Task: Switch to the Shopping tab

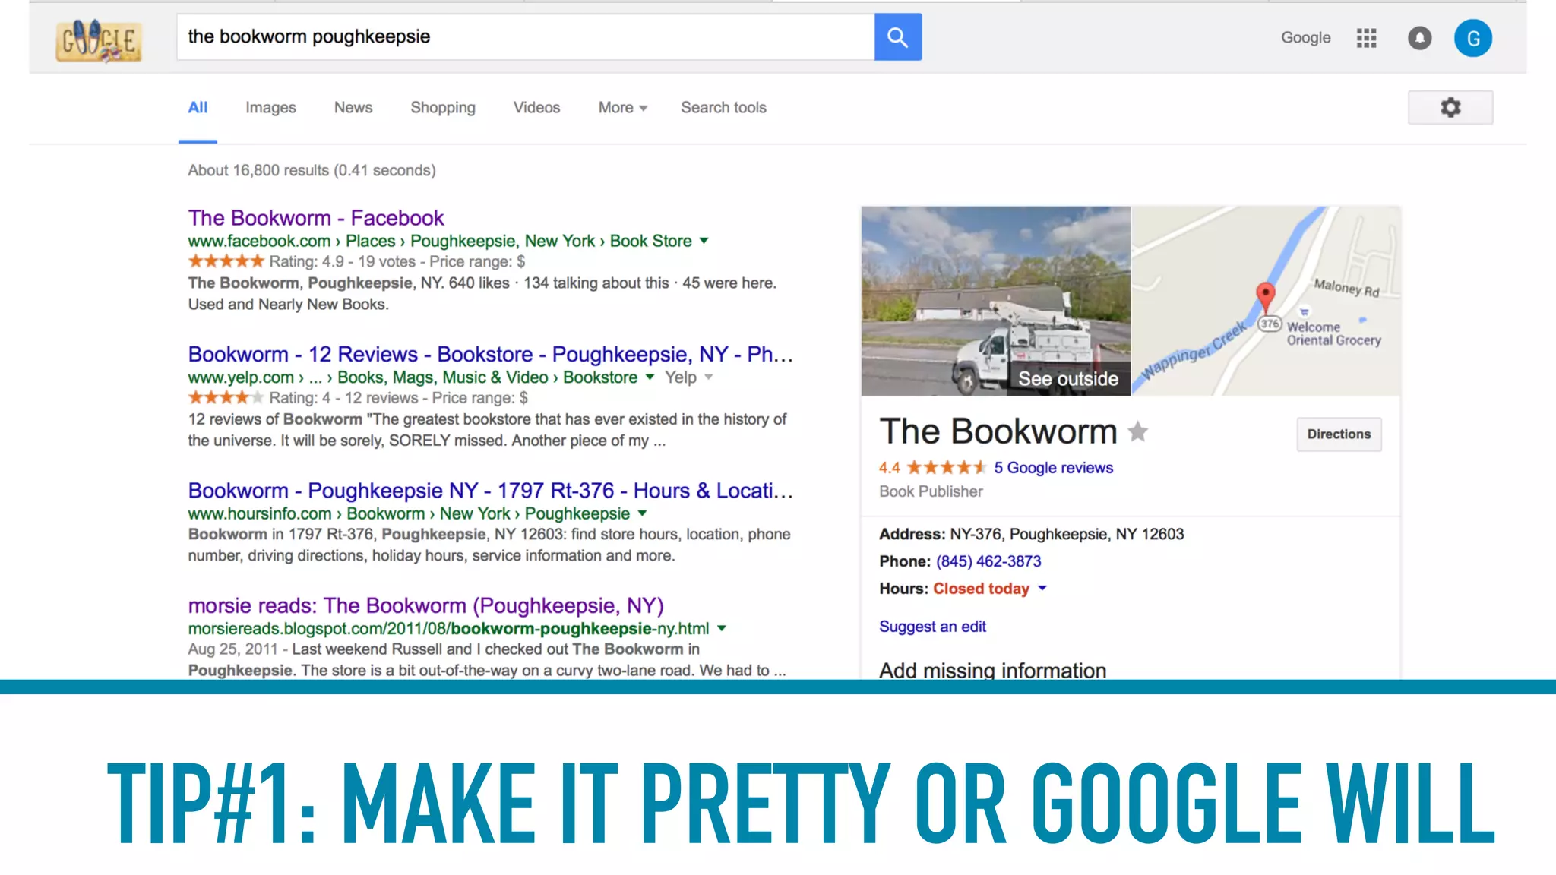Action: [x=443, y=107]
